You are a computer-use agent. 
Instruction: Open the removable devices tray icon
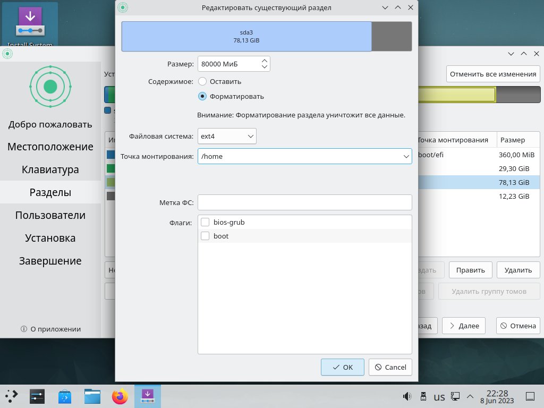tap(423, 396)
